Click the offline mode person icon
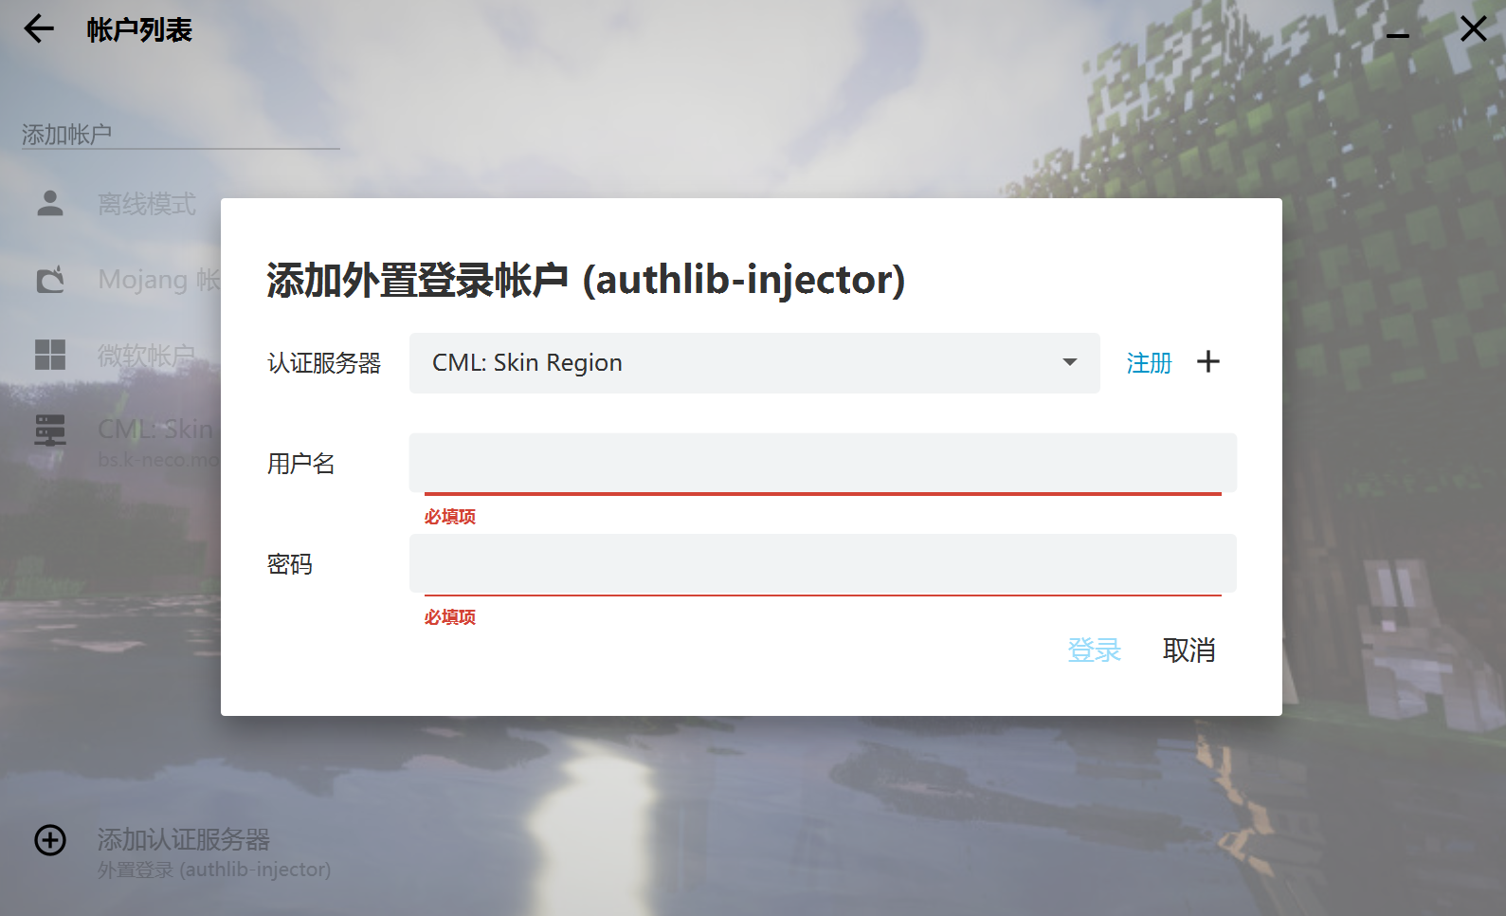1506x916 pixels. 50,203
